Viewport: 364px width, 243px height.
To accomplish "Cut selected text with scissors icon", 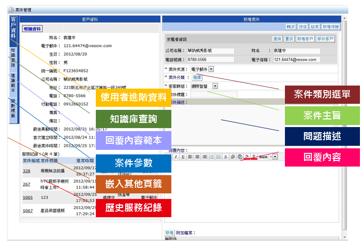I will click(226, 157).
